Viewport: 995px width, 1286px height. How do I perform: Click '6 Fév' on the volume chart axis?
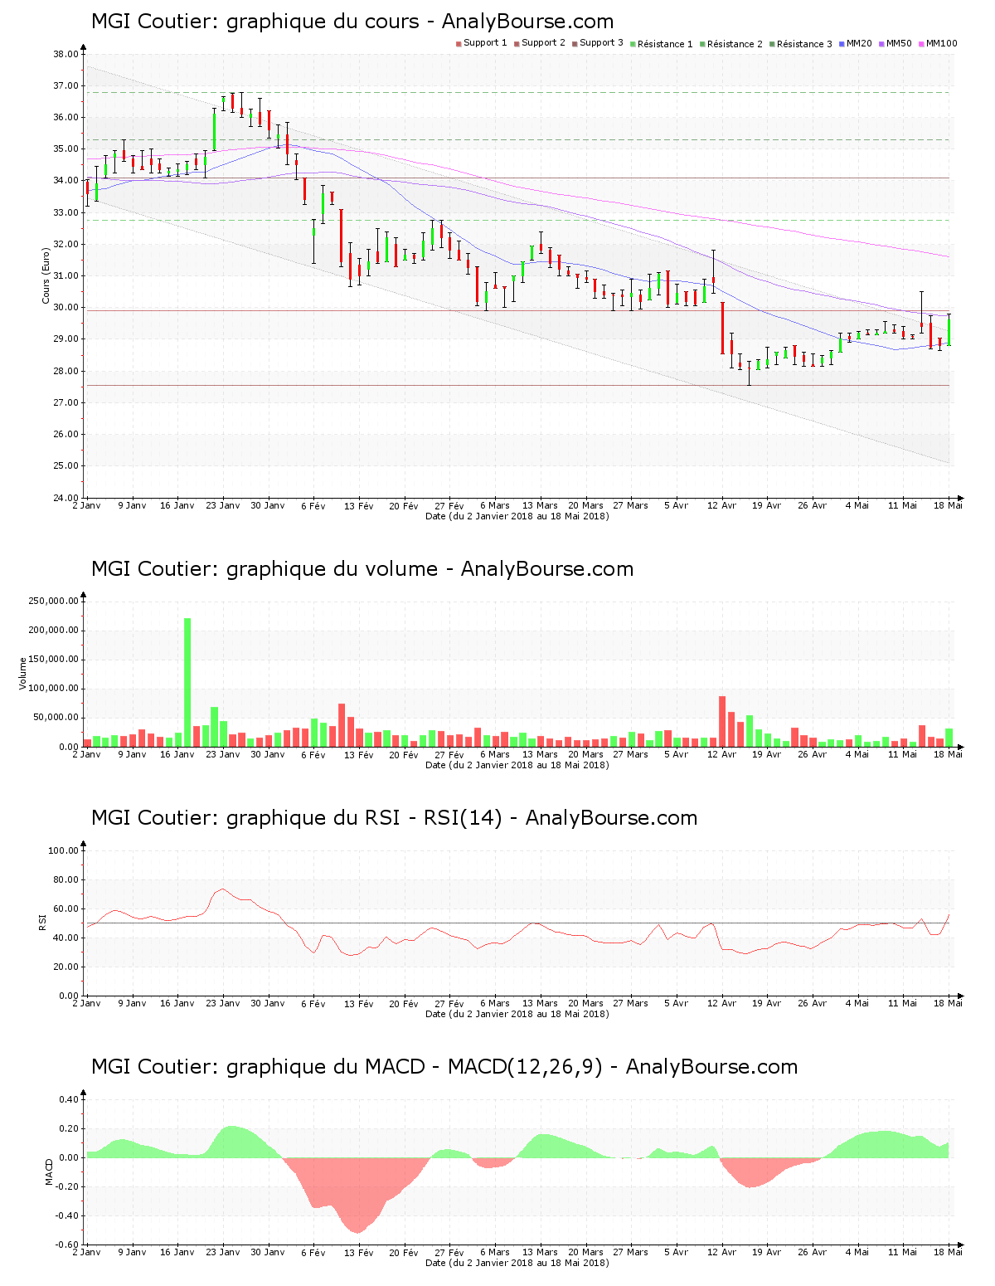pyautogui.click(x=313, y=755)
